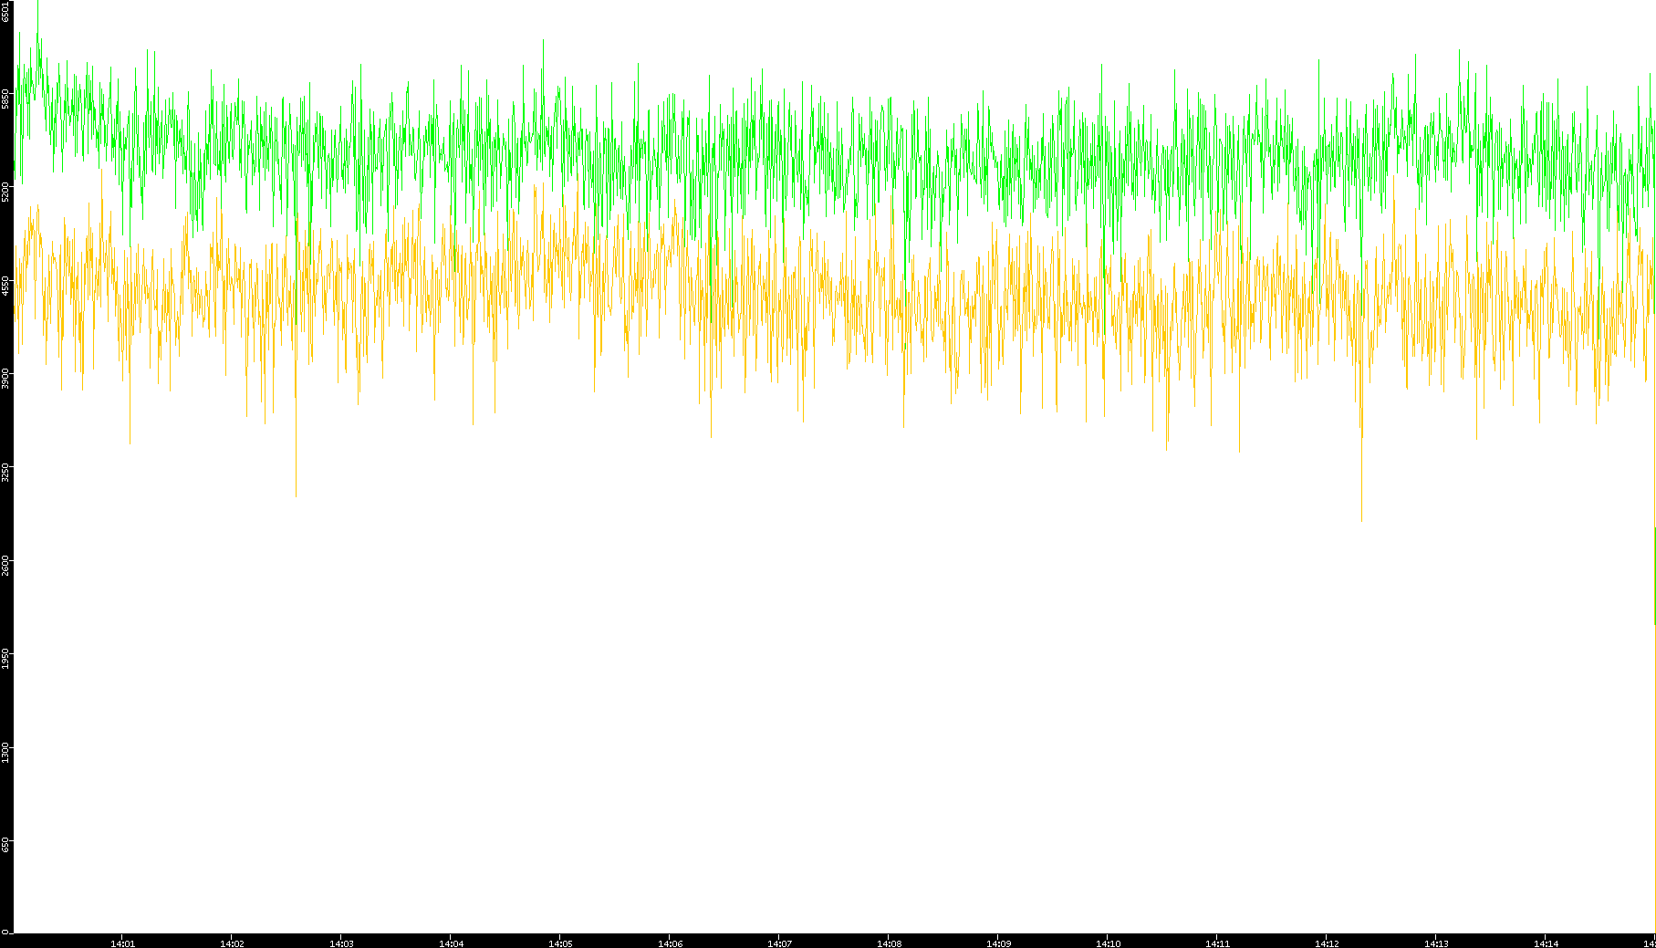
Task: Click the green vertical drop at right edge
Action: pyautogui.click(x=1654, y=575)
